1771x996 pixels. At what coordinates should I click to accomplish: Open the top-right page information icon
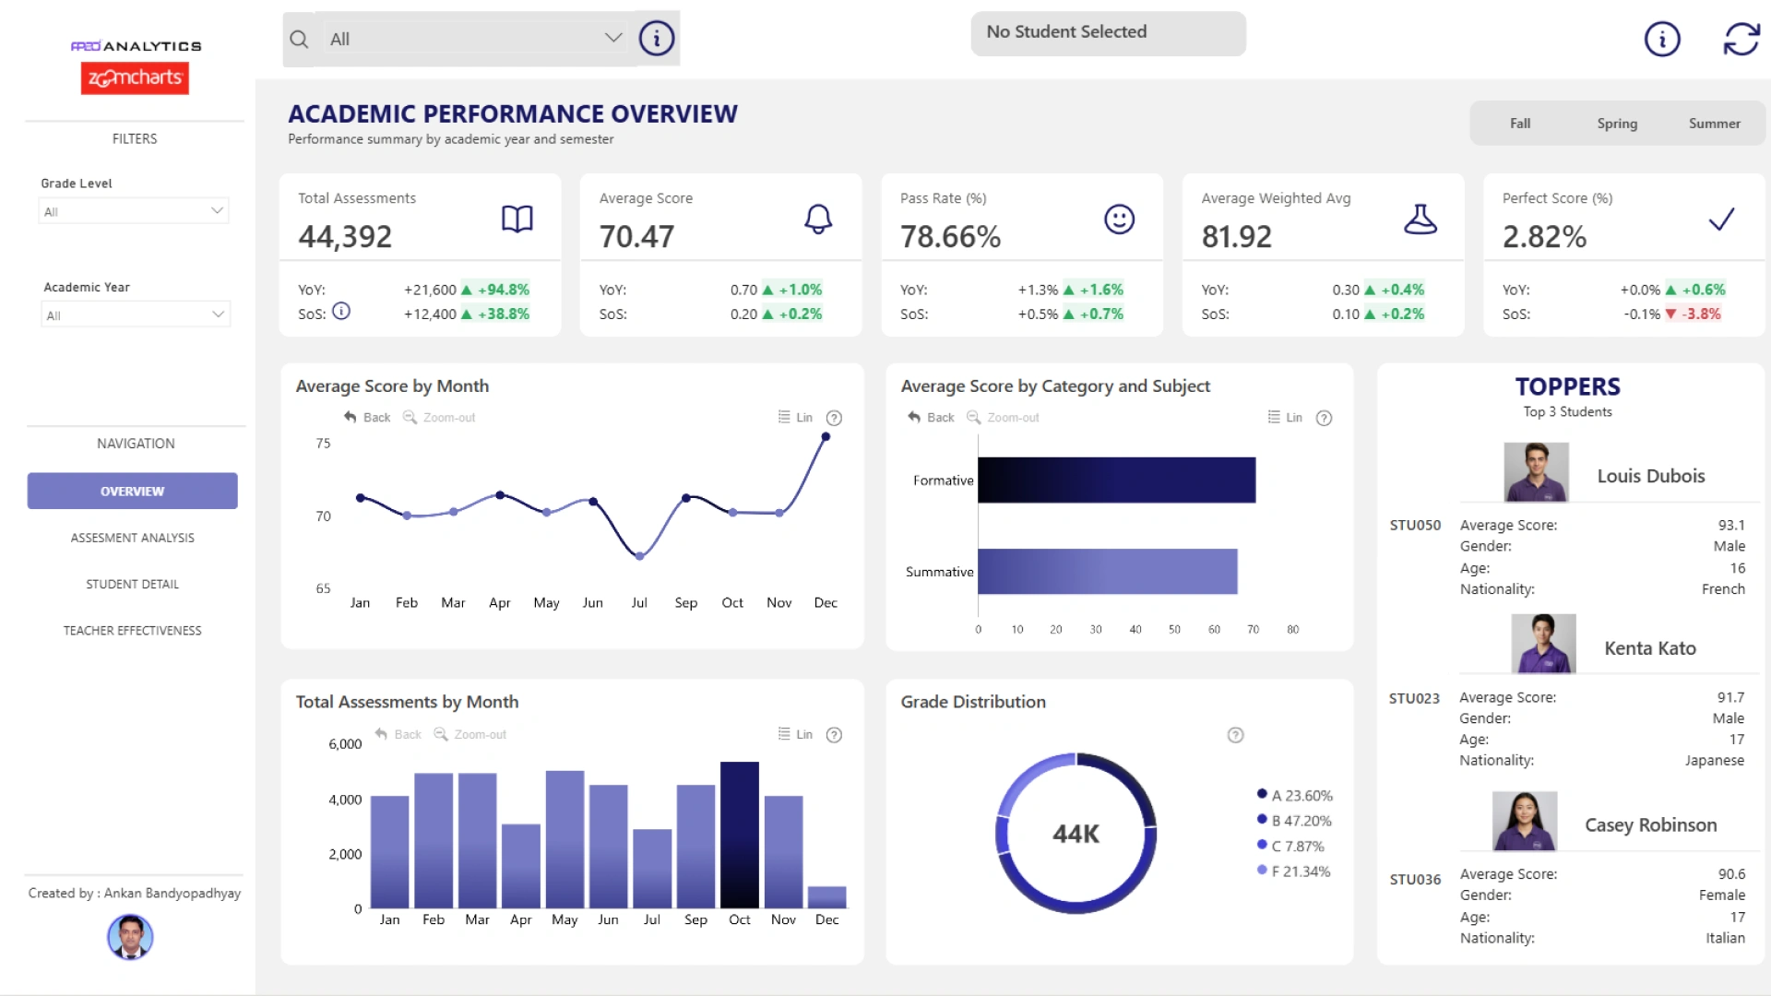1662,39
